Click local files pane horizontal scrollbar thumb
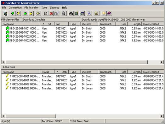The width and height of the screenshot is (165, 124). (31, 116)
